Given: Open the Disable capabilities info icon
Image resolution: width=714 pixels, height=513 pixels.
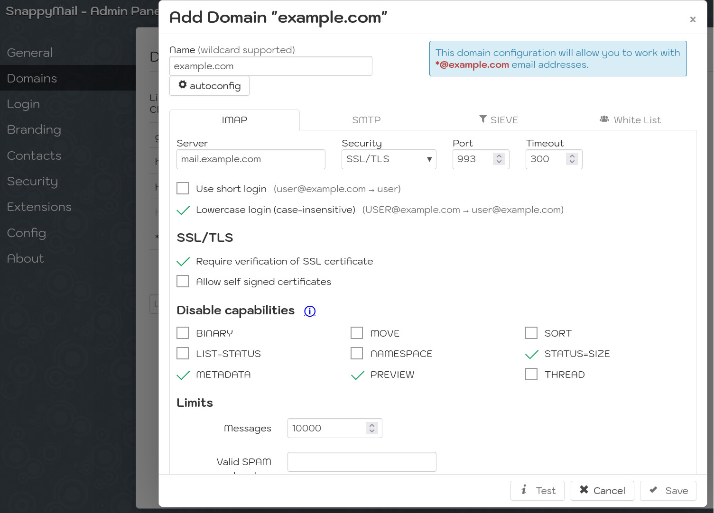Looking at the screenshot, I should (310, 311).
